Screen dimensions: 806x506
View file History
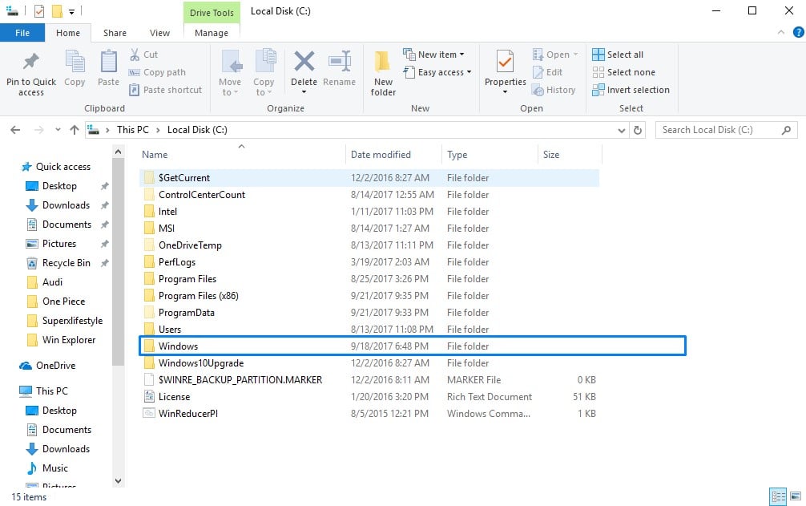[x=554, y=90]
